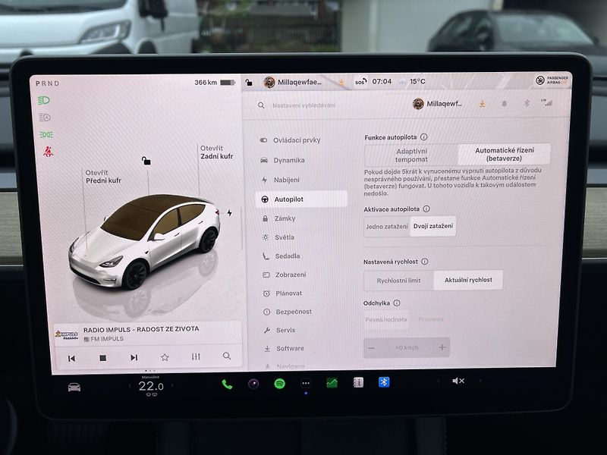The image size is (607, 455).
Task: Select Adaptivní tempomat option
Action: (411, 155)
